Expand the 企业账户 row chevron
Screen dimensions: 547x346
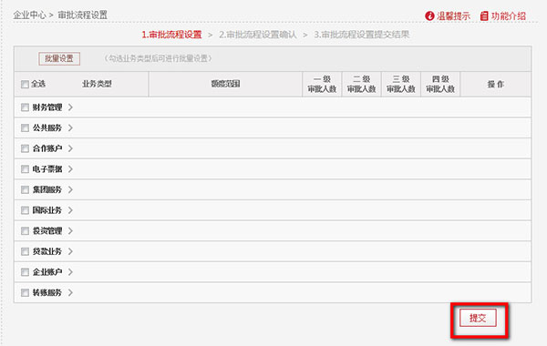70,271
